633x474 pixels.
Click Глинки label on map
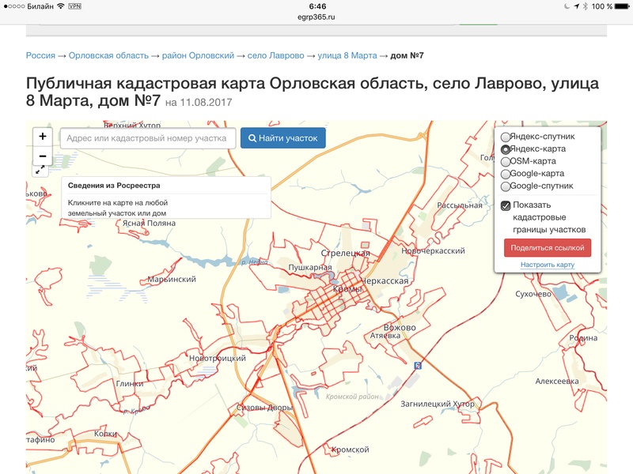coord(130,383)
